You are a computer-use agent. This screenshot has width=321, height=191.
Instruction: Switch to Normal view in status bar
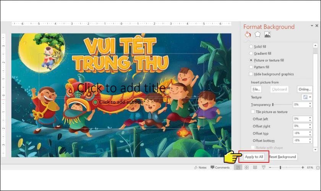[238, 167]
